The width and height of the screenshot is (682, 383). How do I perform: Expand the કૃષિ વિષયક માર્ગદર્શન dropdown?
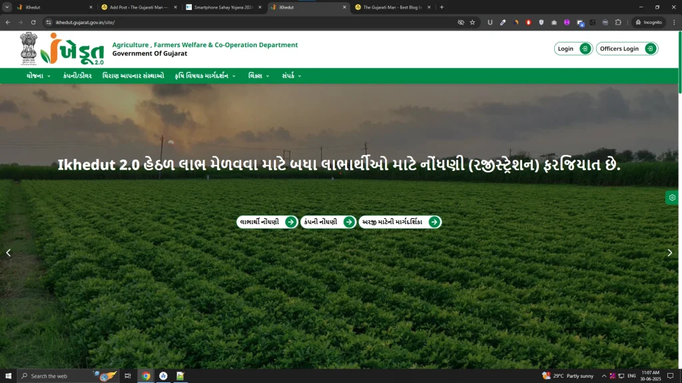coord(205,76)
